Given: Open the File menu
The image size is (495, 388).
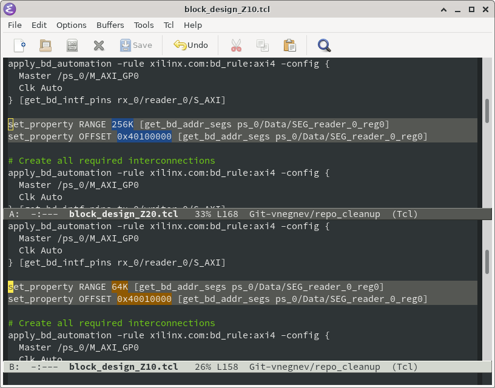Looking at the screenshot, I should [15, 25].
